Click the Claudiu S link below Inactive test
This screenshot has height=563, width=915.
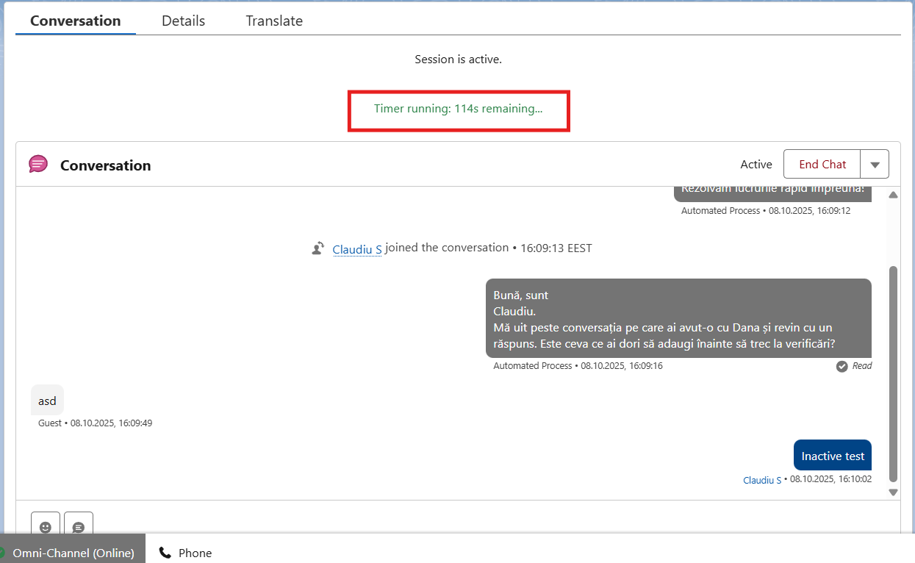click(x=762, y=479)
